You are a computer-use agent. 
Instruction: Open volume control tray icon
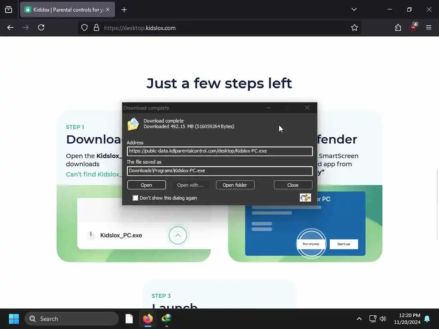coord(383,319)
